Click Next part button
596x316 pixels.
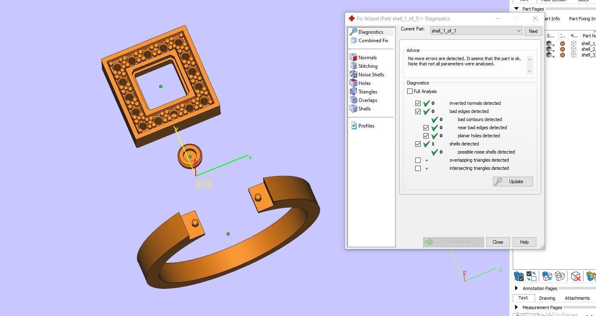click(533, 31)
